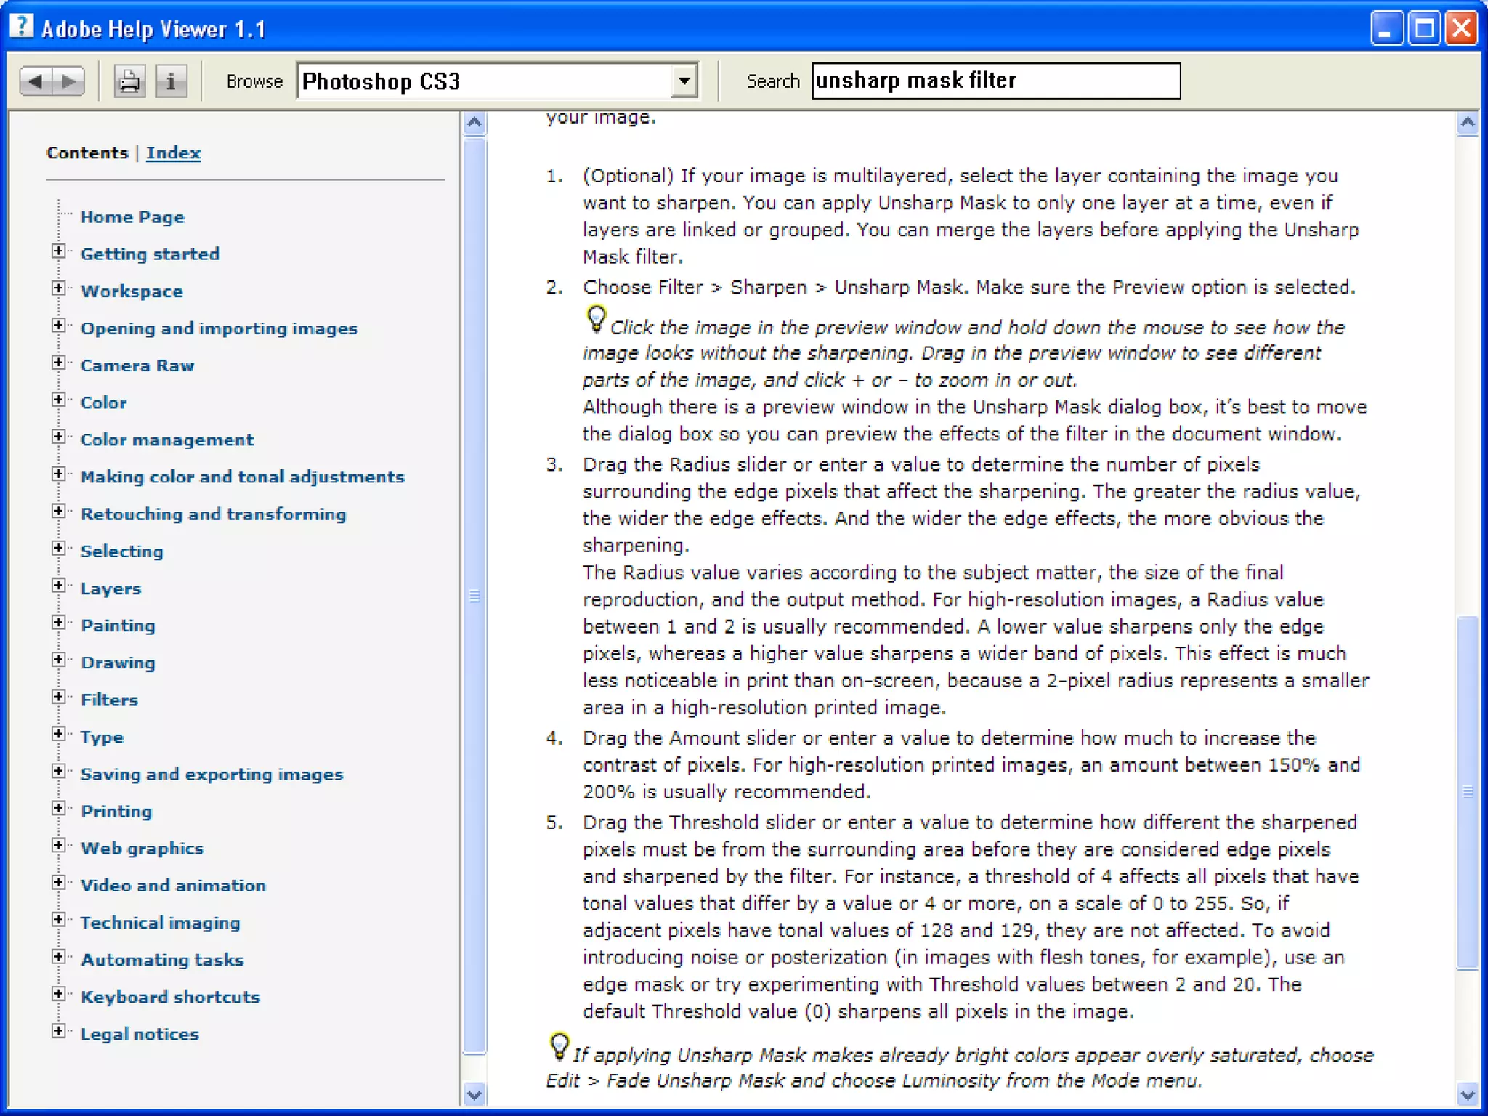
Task: Click the scroll-down arrow in Contents pane
Action: (474, 1094)
